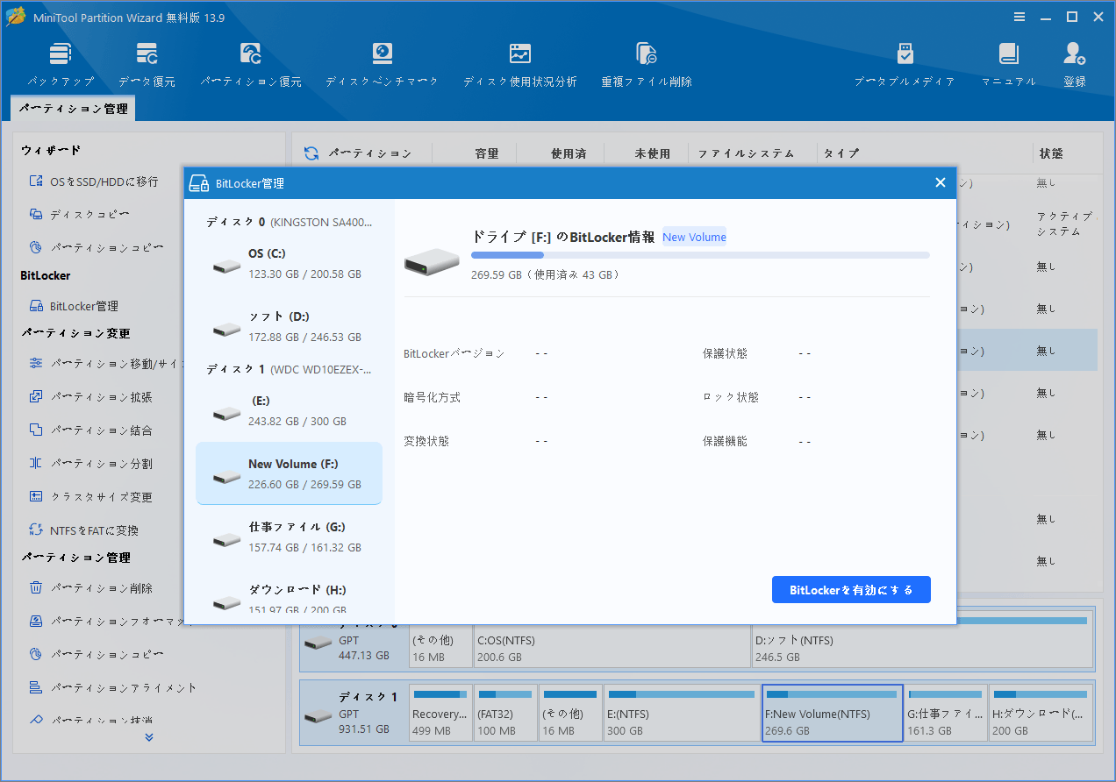Select New Volume (F:) drive entry
The image size is (1116, 782).
click(289, 473)
